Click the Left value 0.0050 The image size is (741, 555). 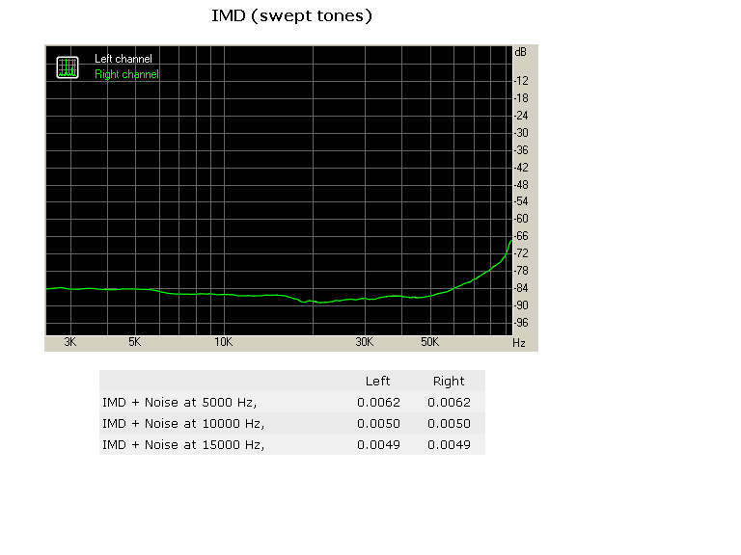378,423
